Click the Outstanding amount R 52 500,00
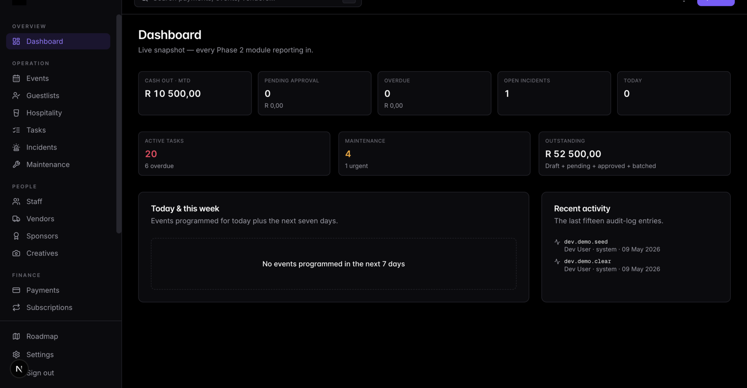This screenshot has height=388, width=747. [x=573, y=154]
